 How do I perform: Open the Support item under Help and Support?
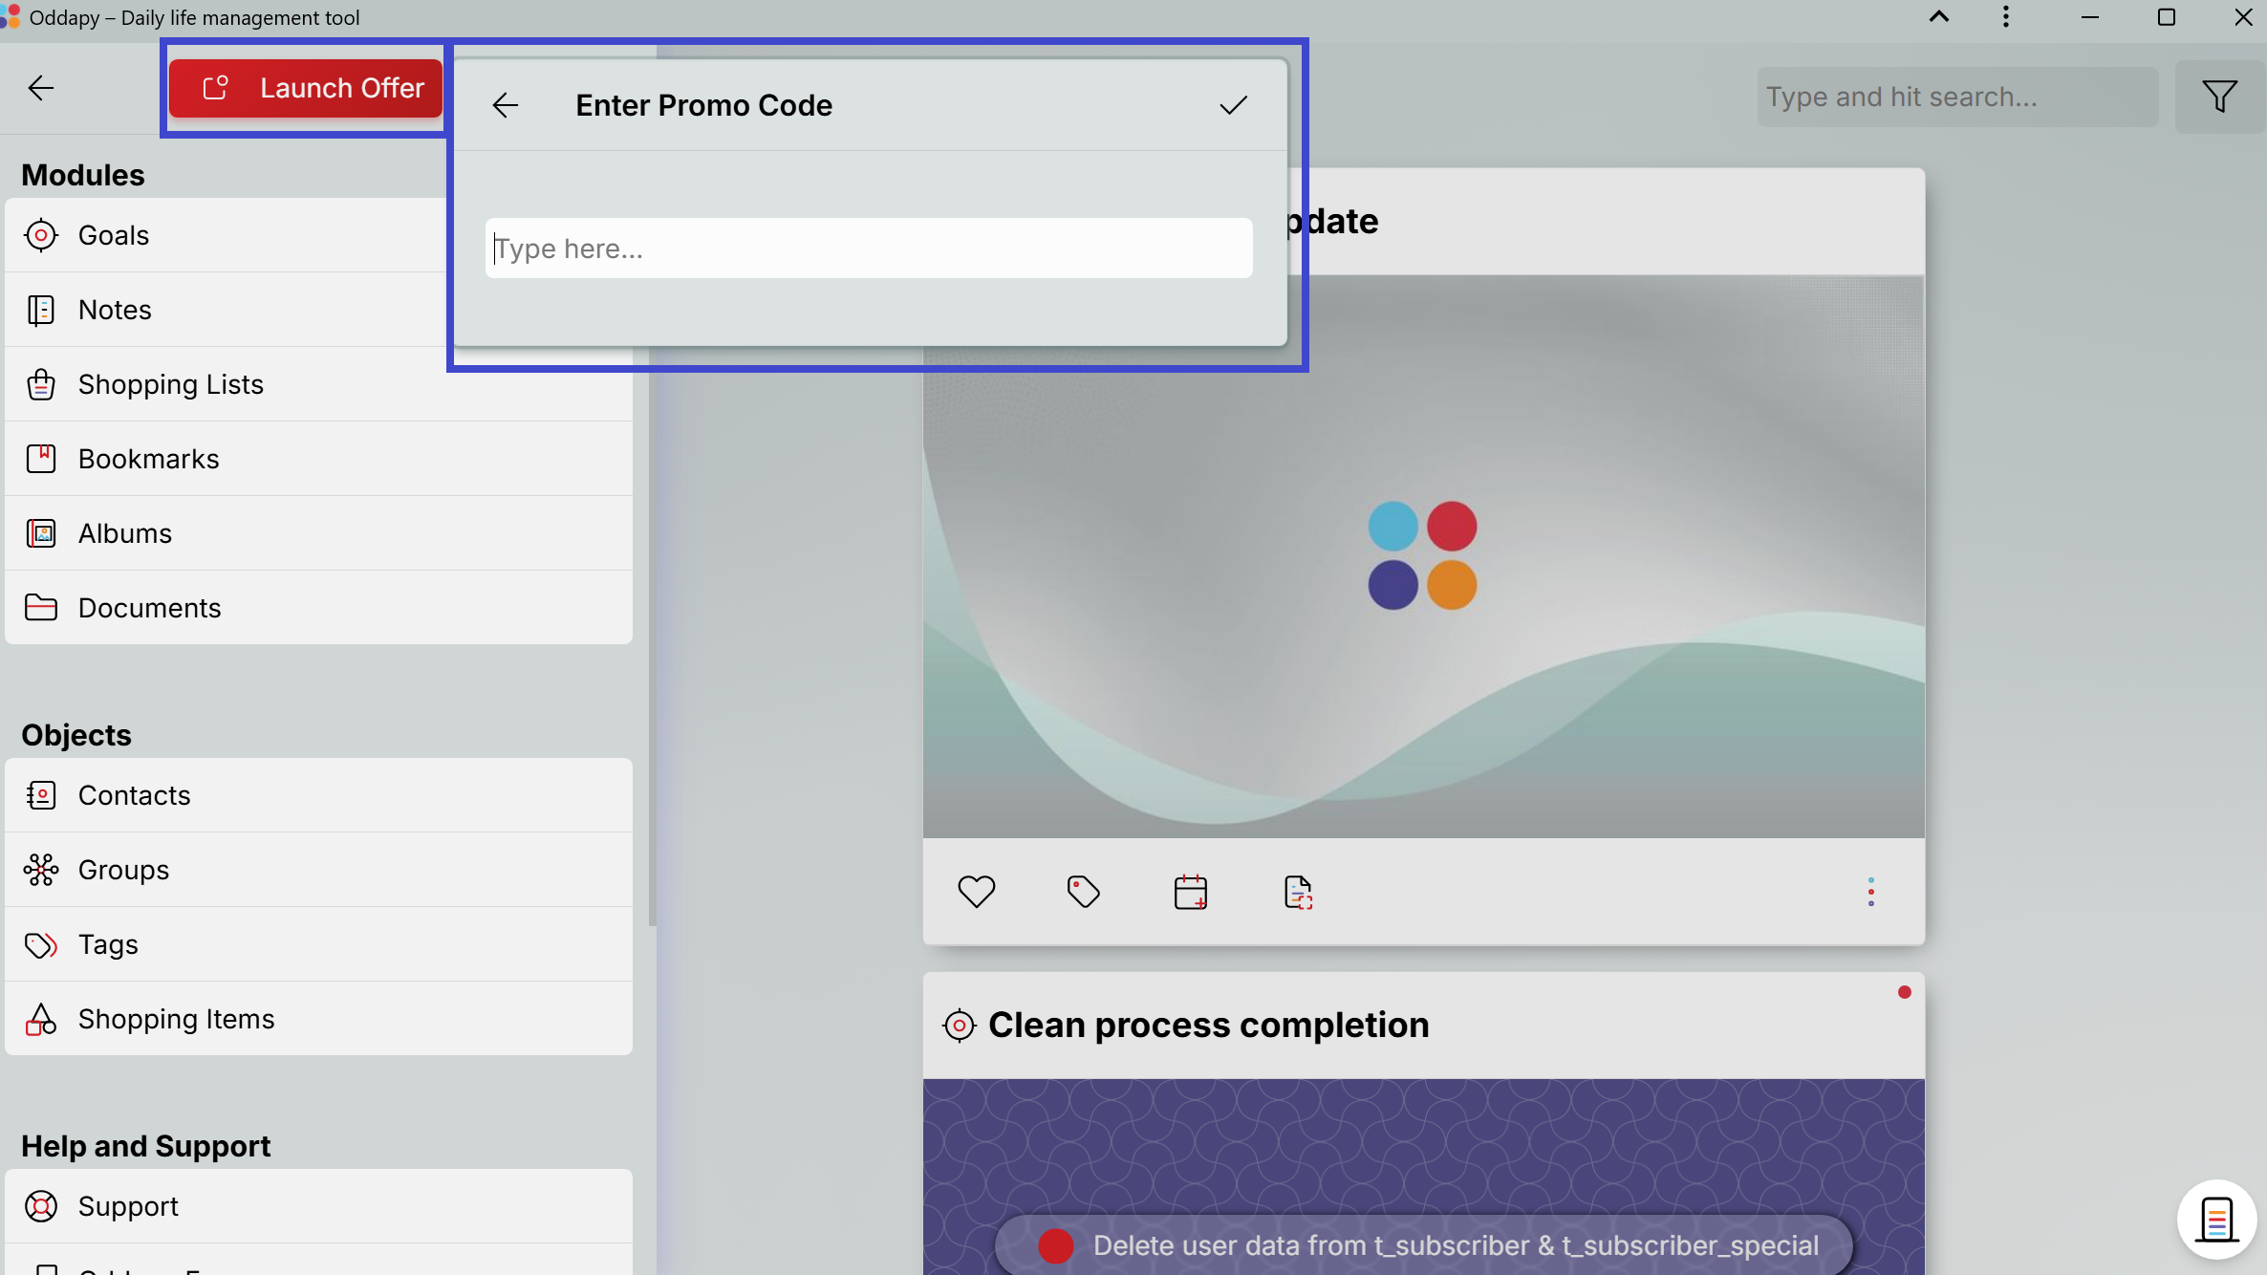click(128, 1206)
